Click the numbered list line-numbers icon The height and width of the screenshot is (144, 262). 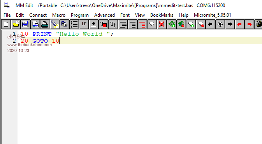[x=74, y=24]
